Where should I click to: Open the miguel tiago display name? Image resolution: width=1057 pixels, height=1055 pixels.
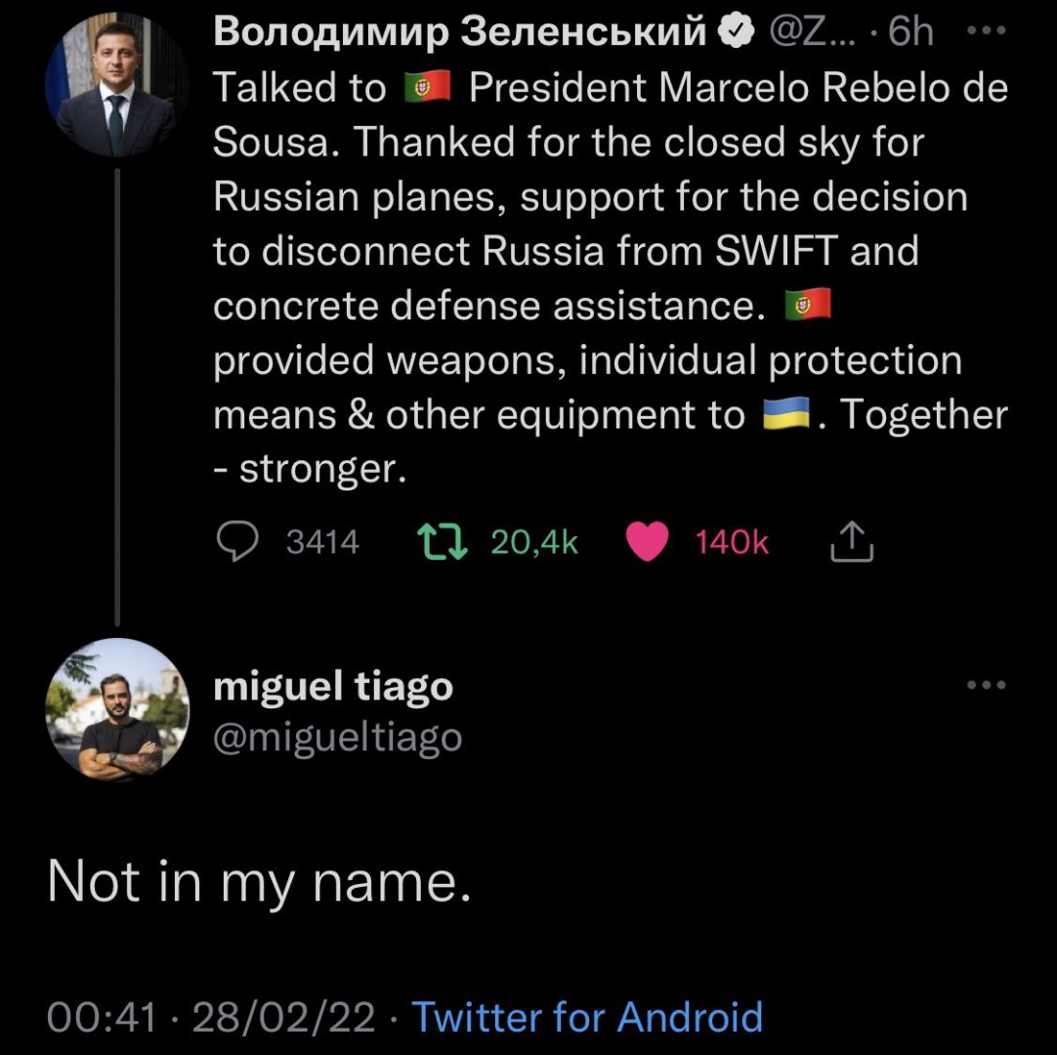tap(333, 687)
